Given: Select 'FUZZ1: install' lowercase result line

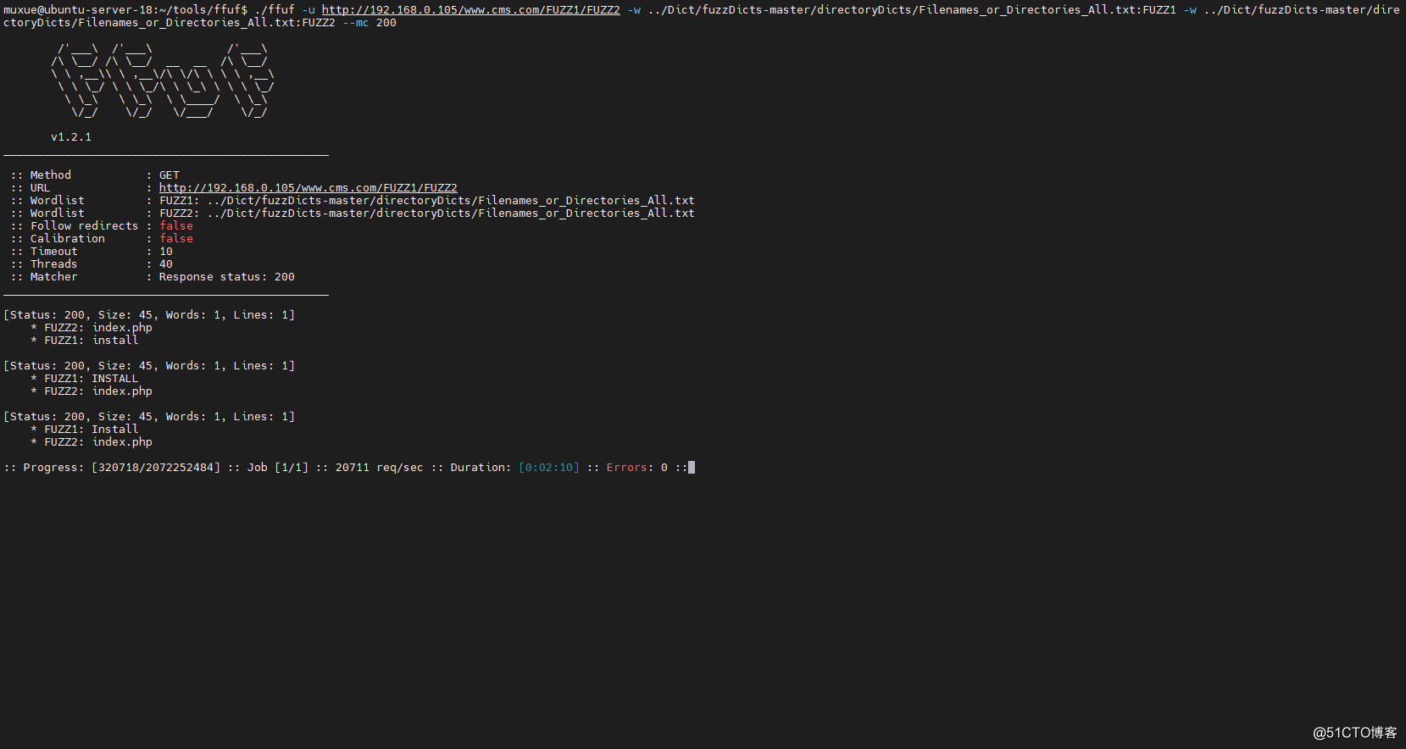Looking at the screenshot, I should tap(85, 341).
